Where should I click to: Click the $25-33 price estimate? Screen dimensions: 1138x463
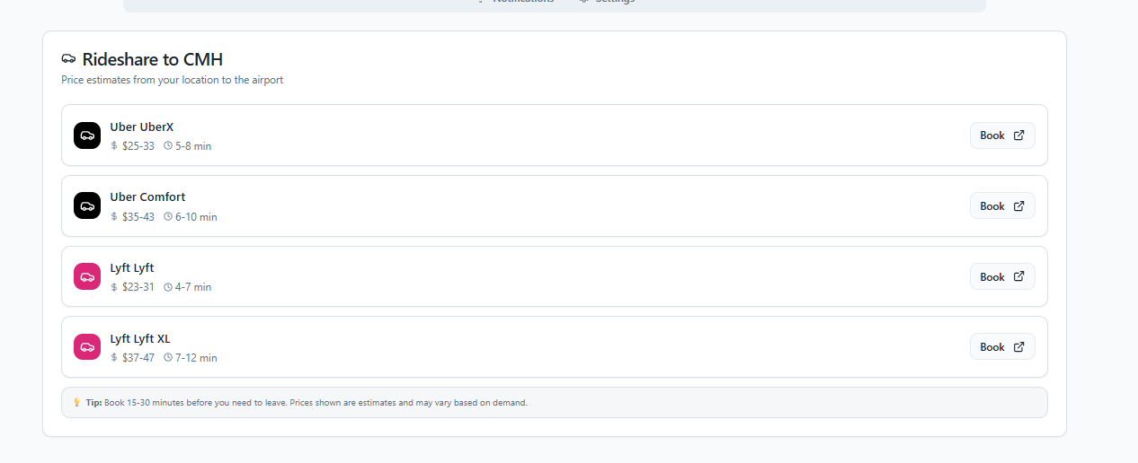click(138, 146)
